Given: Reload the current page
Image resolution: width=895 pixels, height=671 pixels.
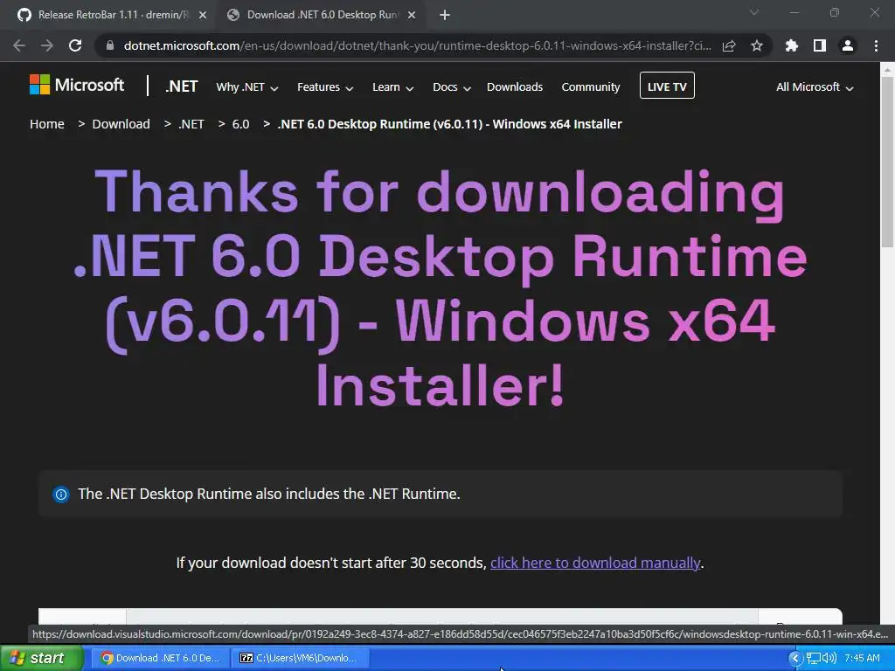Looking at the screenshot, I should 75,45.
